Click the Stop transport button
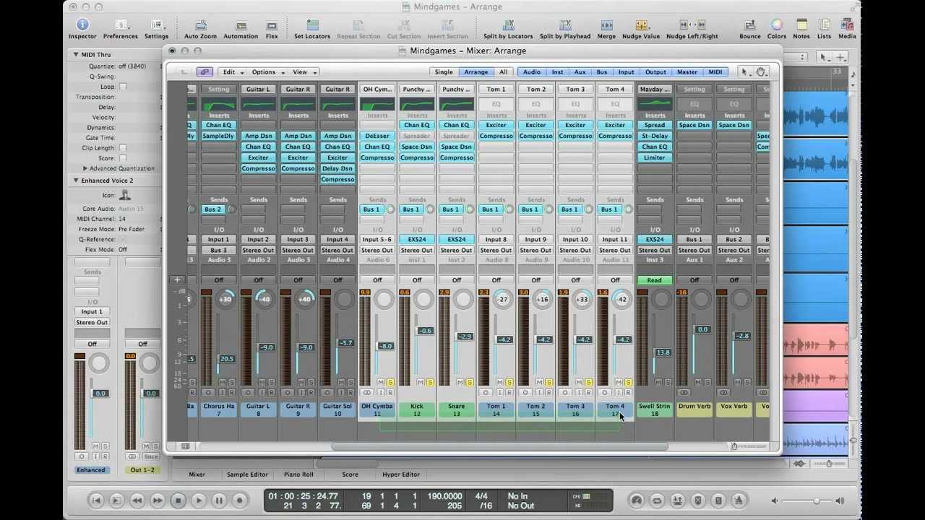 (x=178, y=500)
